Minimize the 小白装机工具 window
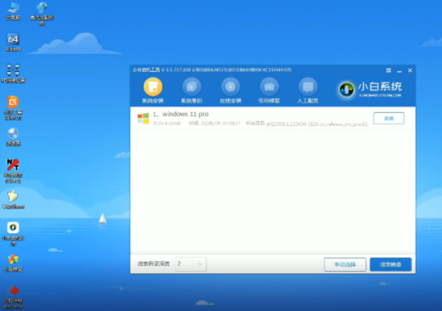 [x=399, y=71]
